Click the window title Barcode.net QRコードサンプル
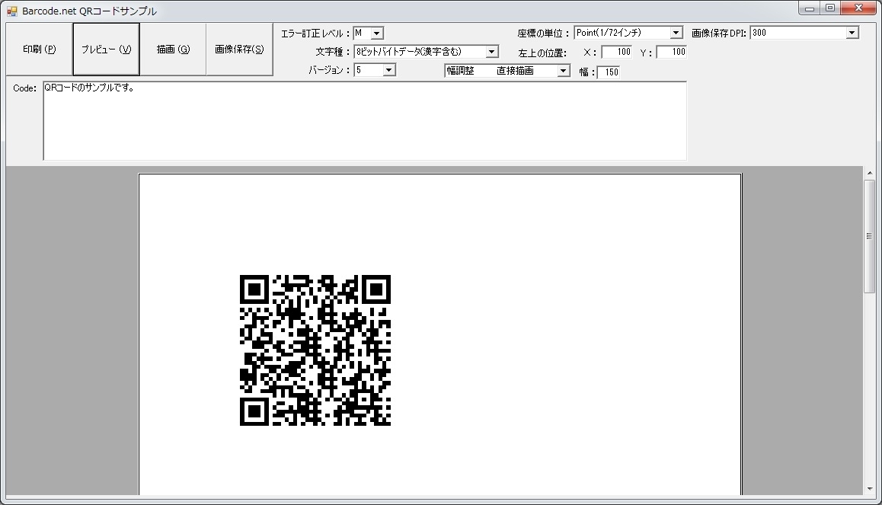The height and width of the screenshot is (505, 882). 89,11
